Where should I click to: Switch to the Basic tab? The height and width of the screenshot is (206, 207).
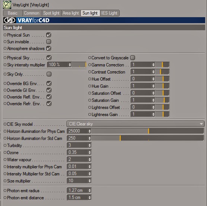tap(13, 13)
